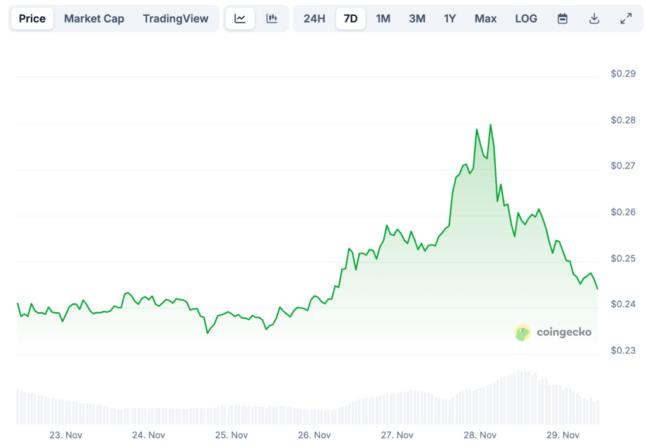Click the CoinGecko logo watermark

(x=553, y=332)
